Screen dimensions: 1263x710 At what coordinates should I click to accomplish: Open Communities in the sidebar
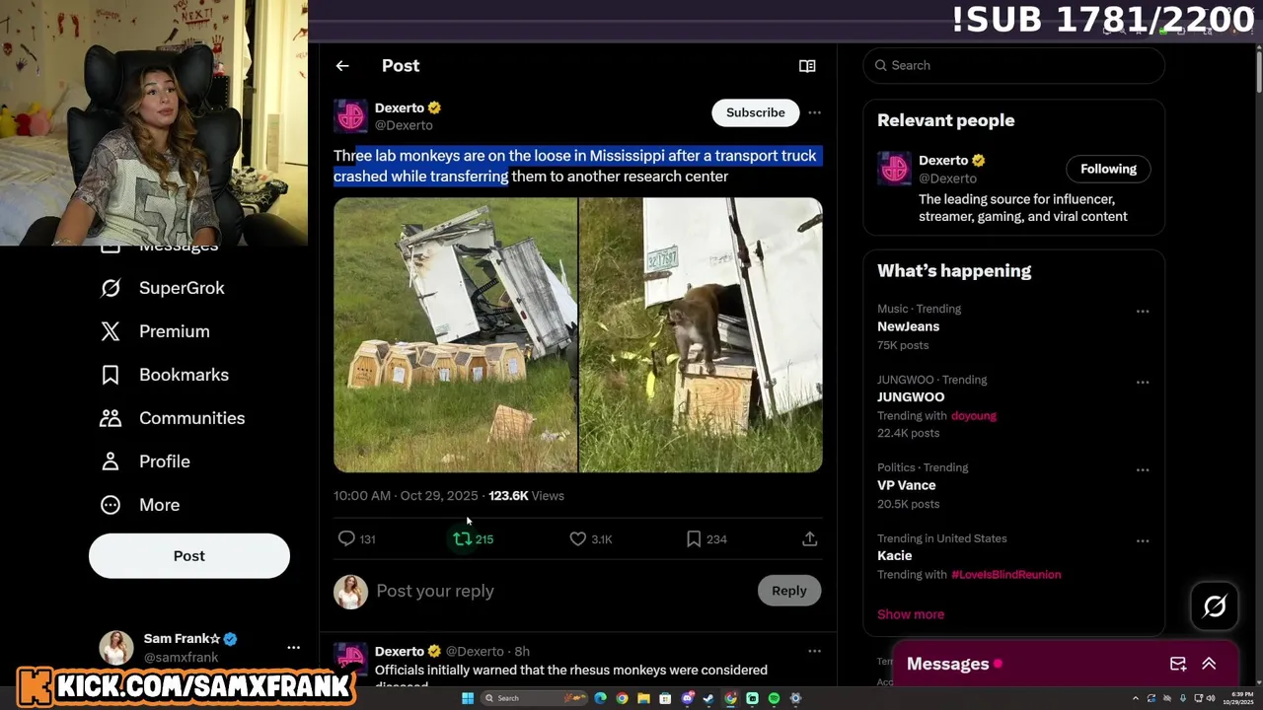pyautogui.click(x=172, y=418)
